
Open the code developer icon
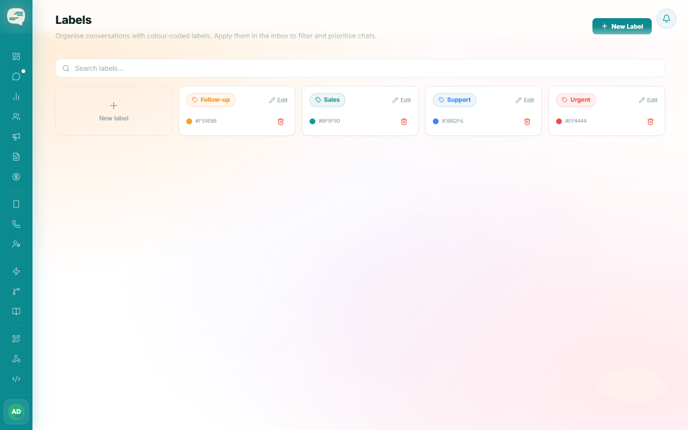(x=16, y=379)
